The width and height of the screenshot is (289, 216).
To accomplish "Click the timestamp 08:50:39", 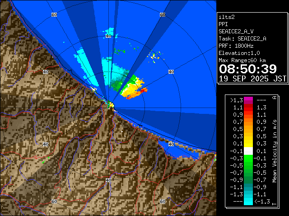I will click(247, 69).
